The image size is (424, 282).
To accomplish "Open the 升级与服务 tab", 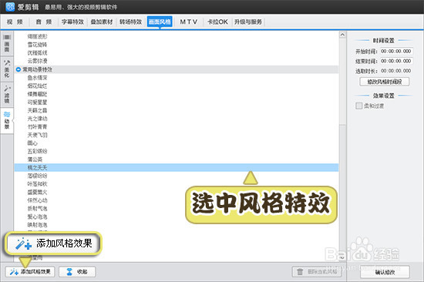I will [248, 22].
